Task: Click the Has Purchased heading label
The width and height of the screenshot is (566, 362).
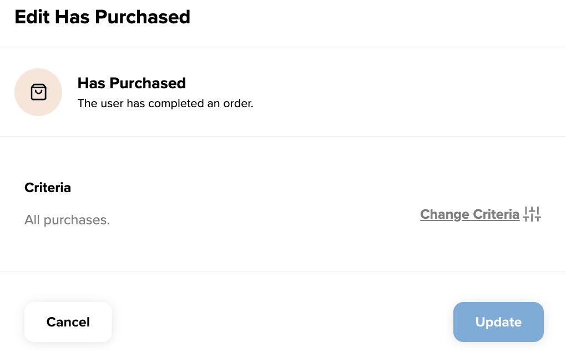Action: click(x=132, y=83)
